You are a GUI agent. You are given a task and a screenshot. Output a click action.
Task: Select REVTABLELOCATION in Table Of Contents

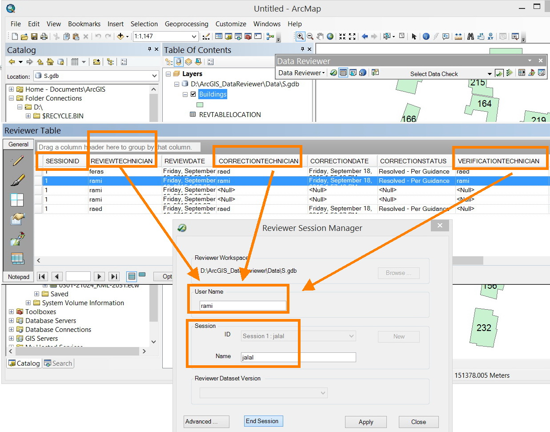click(x=230, y=115)
